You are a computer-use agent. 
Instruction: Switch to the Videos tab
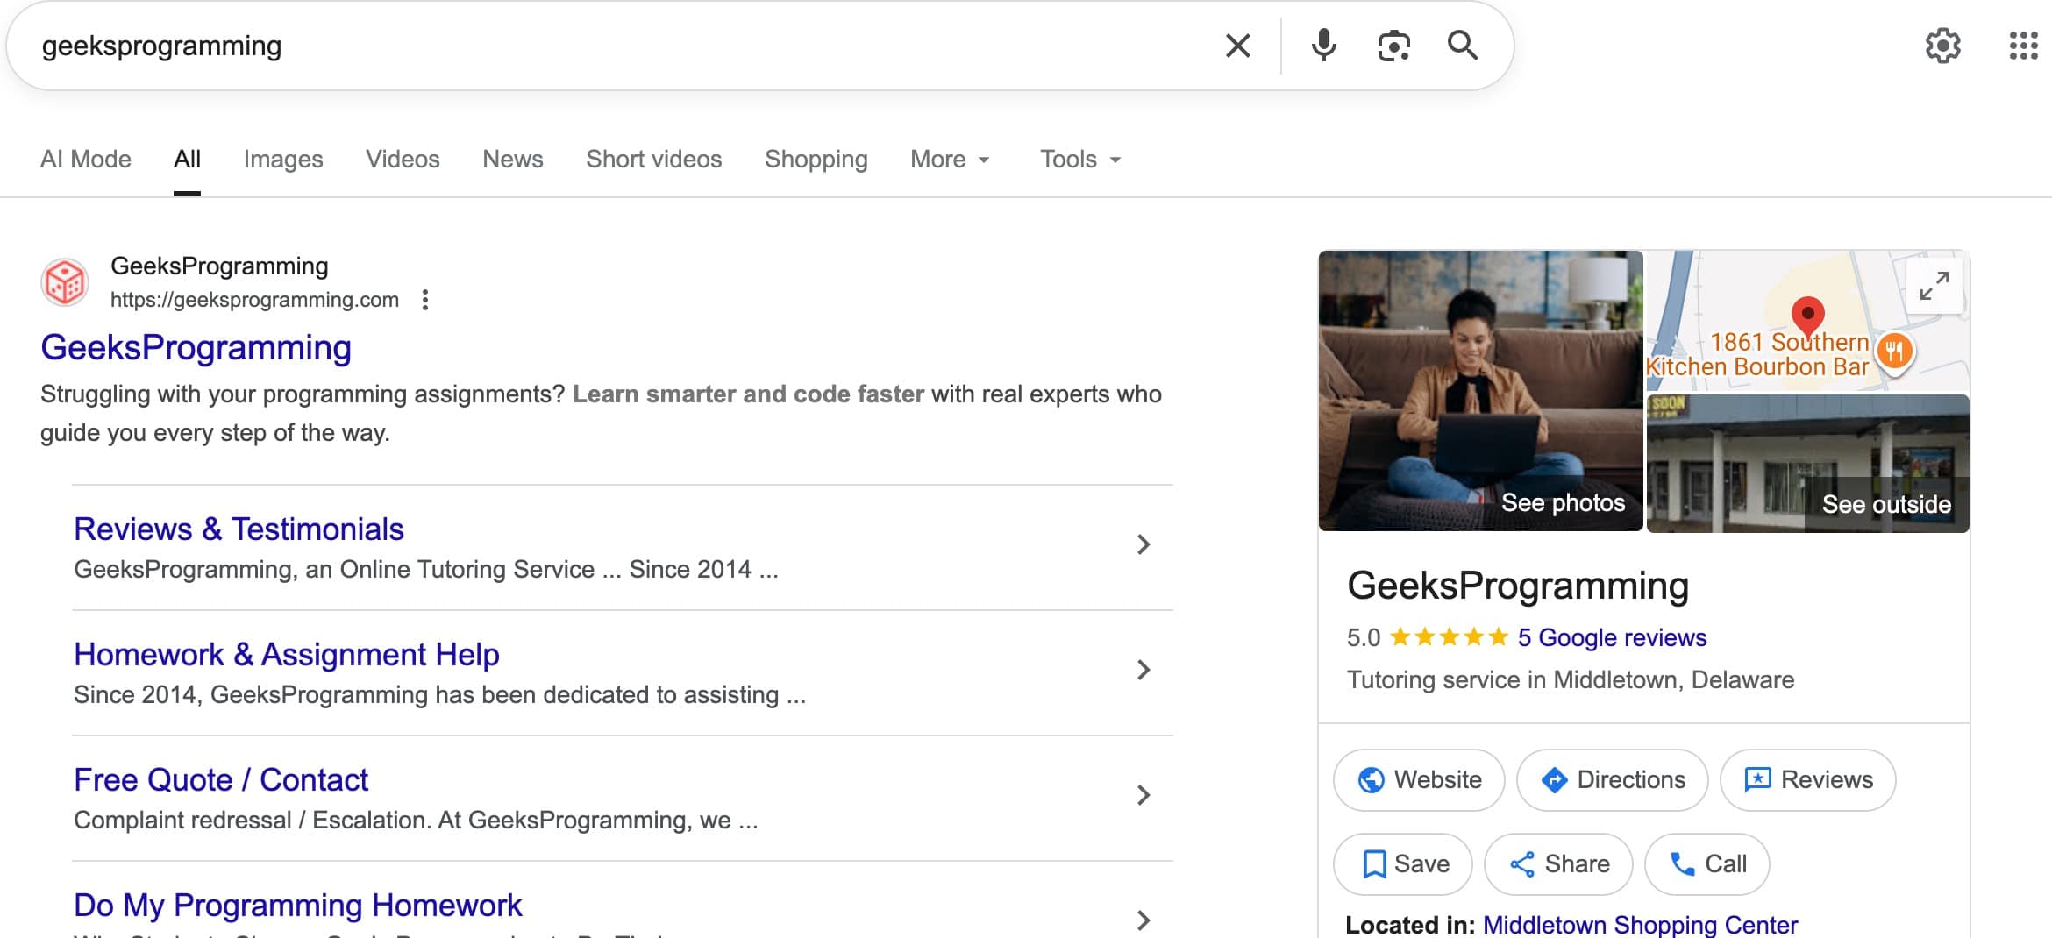point(403,159)
